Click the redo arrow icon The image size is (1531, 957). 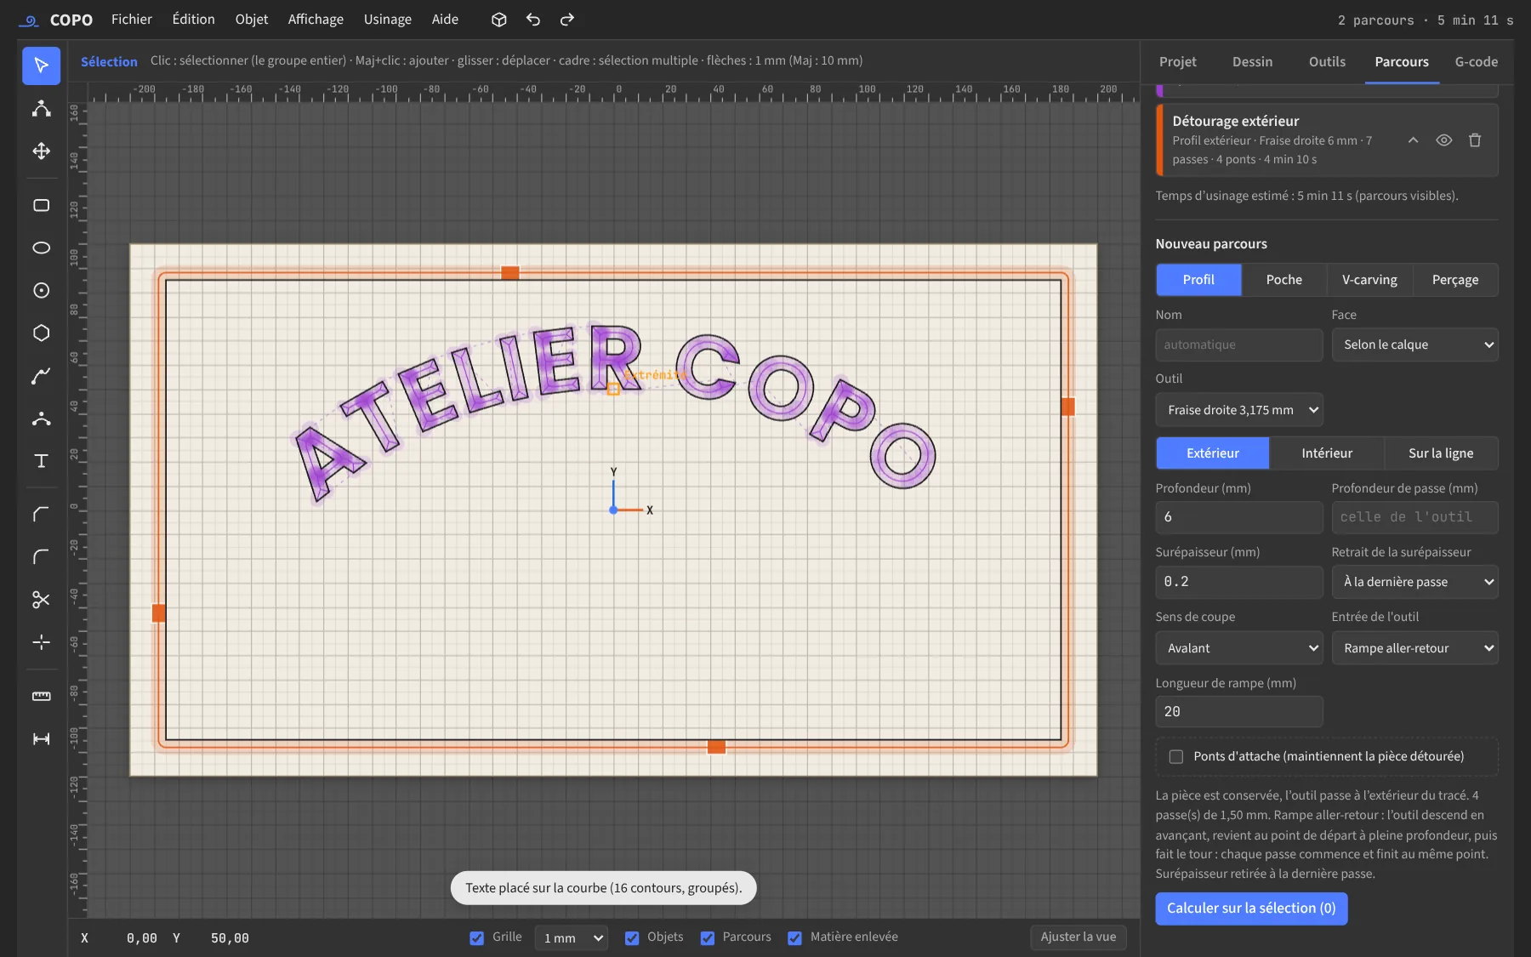(x=567, y=20)
